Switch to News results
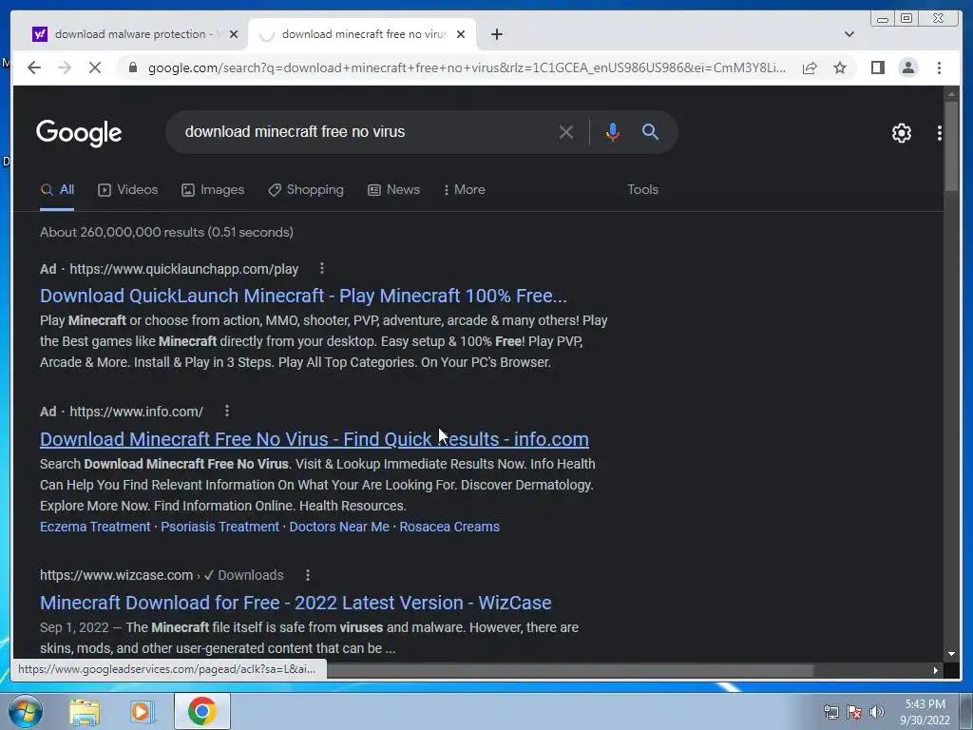973x730 pixels. point(394,190)
